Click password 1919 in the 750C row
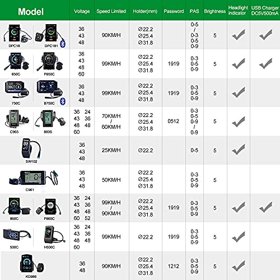The width and height of the screenshot is (280, 280). (x=174, y=93)
